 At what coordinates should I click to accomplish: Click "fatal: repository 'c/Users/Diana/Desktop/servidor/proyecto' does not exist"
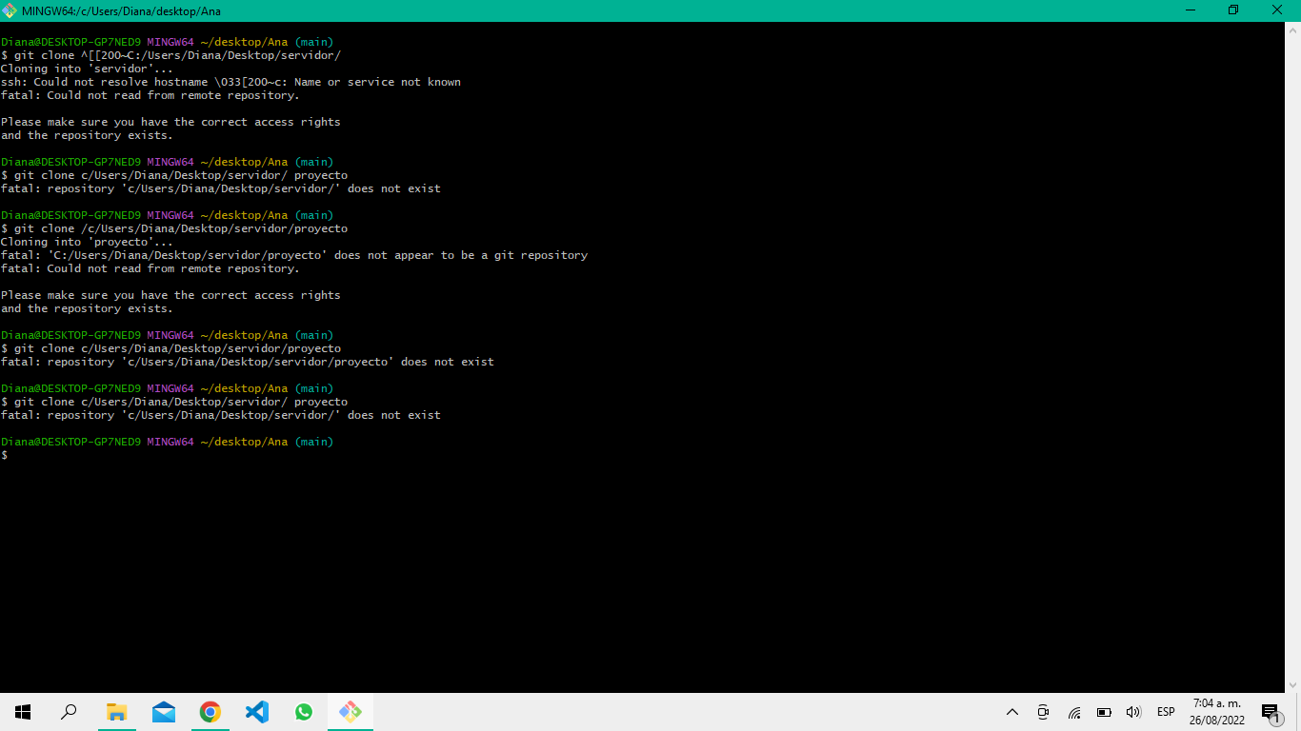[248, 362]
